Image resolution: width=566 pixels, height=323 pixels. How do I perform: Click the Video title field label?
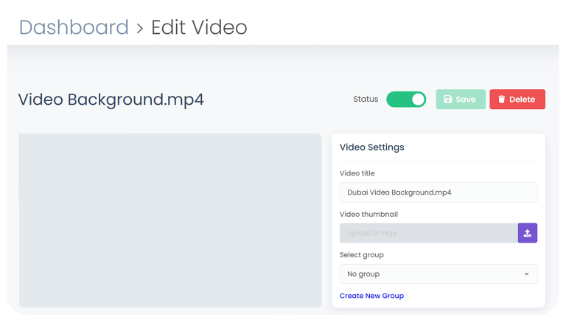[357, 173]
